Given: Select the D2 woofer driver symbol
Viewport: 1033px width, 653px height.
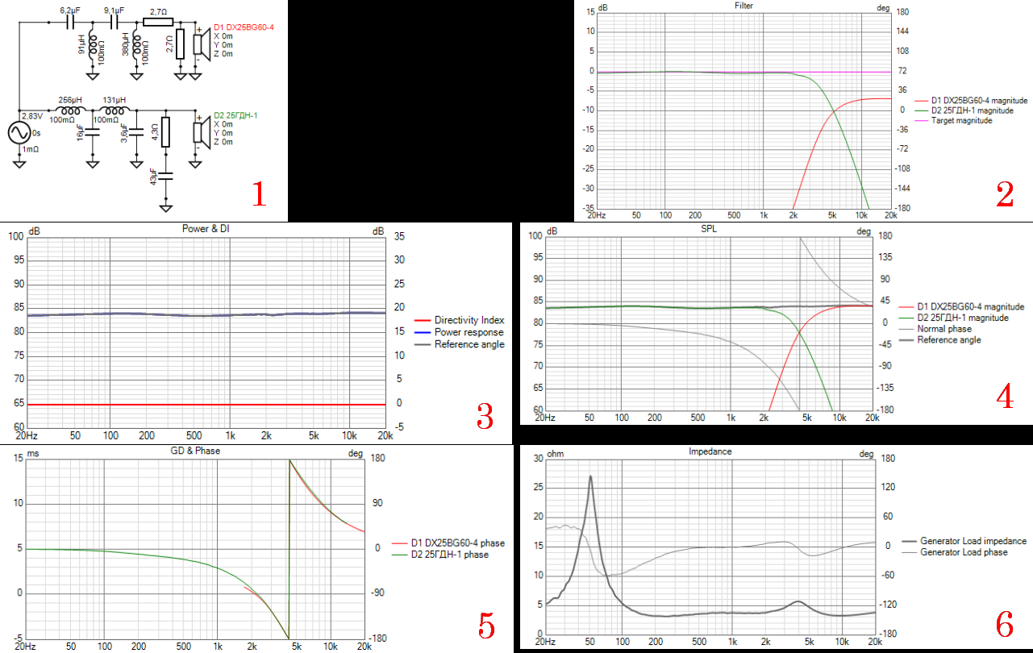Looking at the screenshot, I should 198,131.
